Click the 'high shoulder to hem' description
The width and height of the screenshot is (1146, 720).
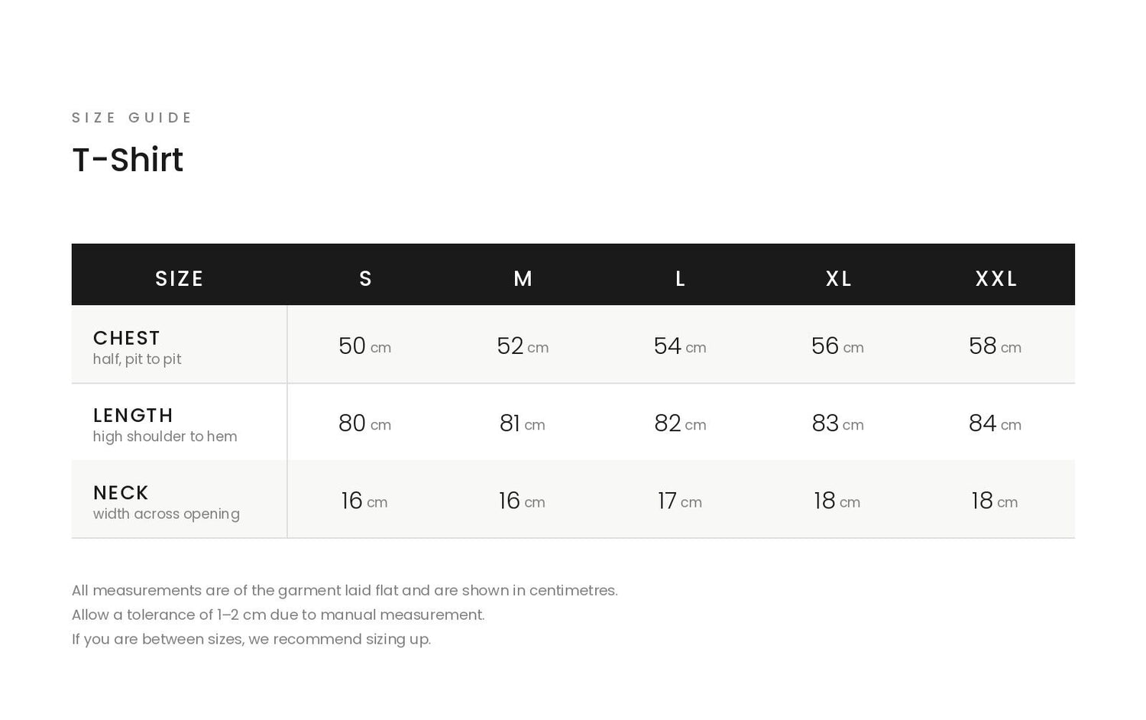pos(165,436)
